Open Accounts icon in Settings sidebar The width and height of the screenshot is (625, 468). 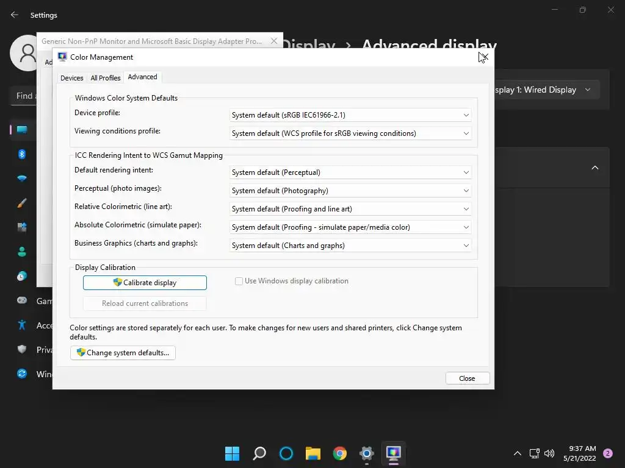tap(22, 252)
